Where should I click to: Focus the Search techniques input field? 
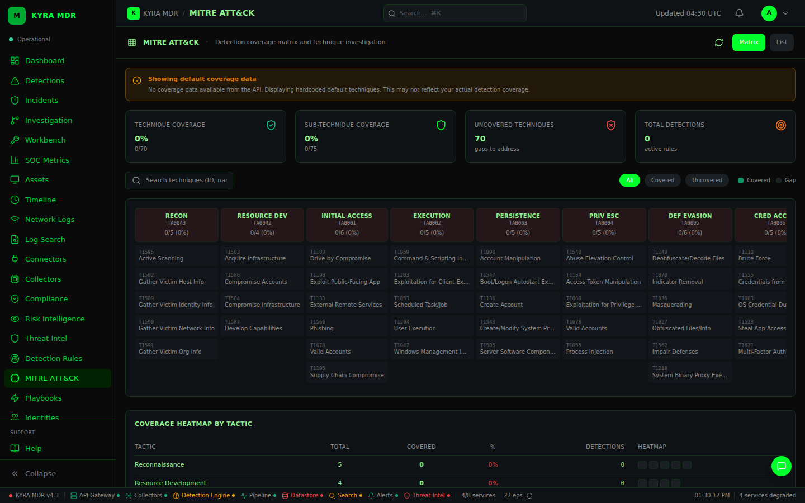click(x=186, y=181)
